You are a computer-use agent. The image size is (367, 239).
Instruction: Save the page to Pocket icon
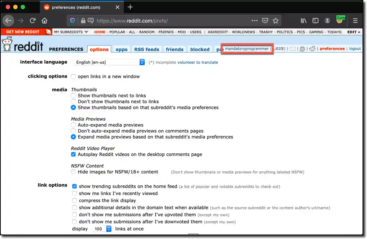tap(265, 21)
